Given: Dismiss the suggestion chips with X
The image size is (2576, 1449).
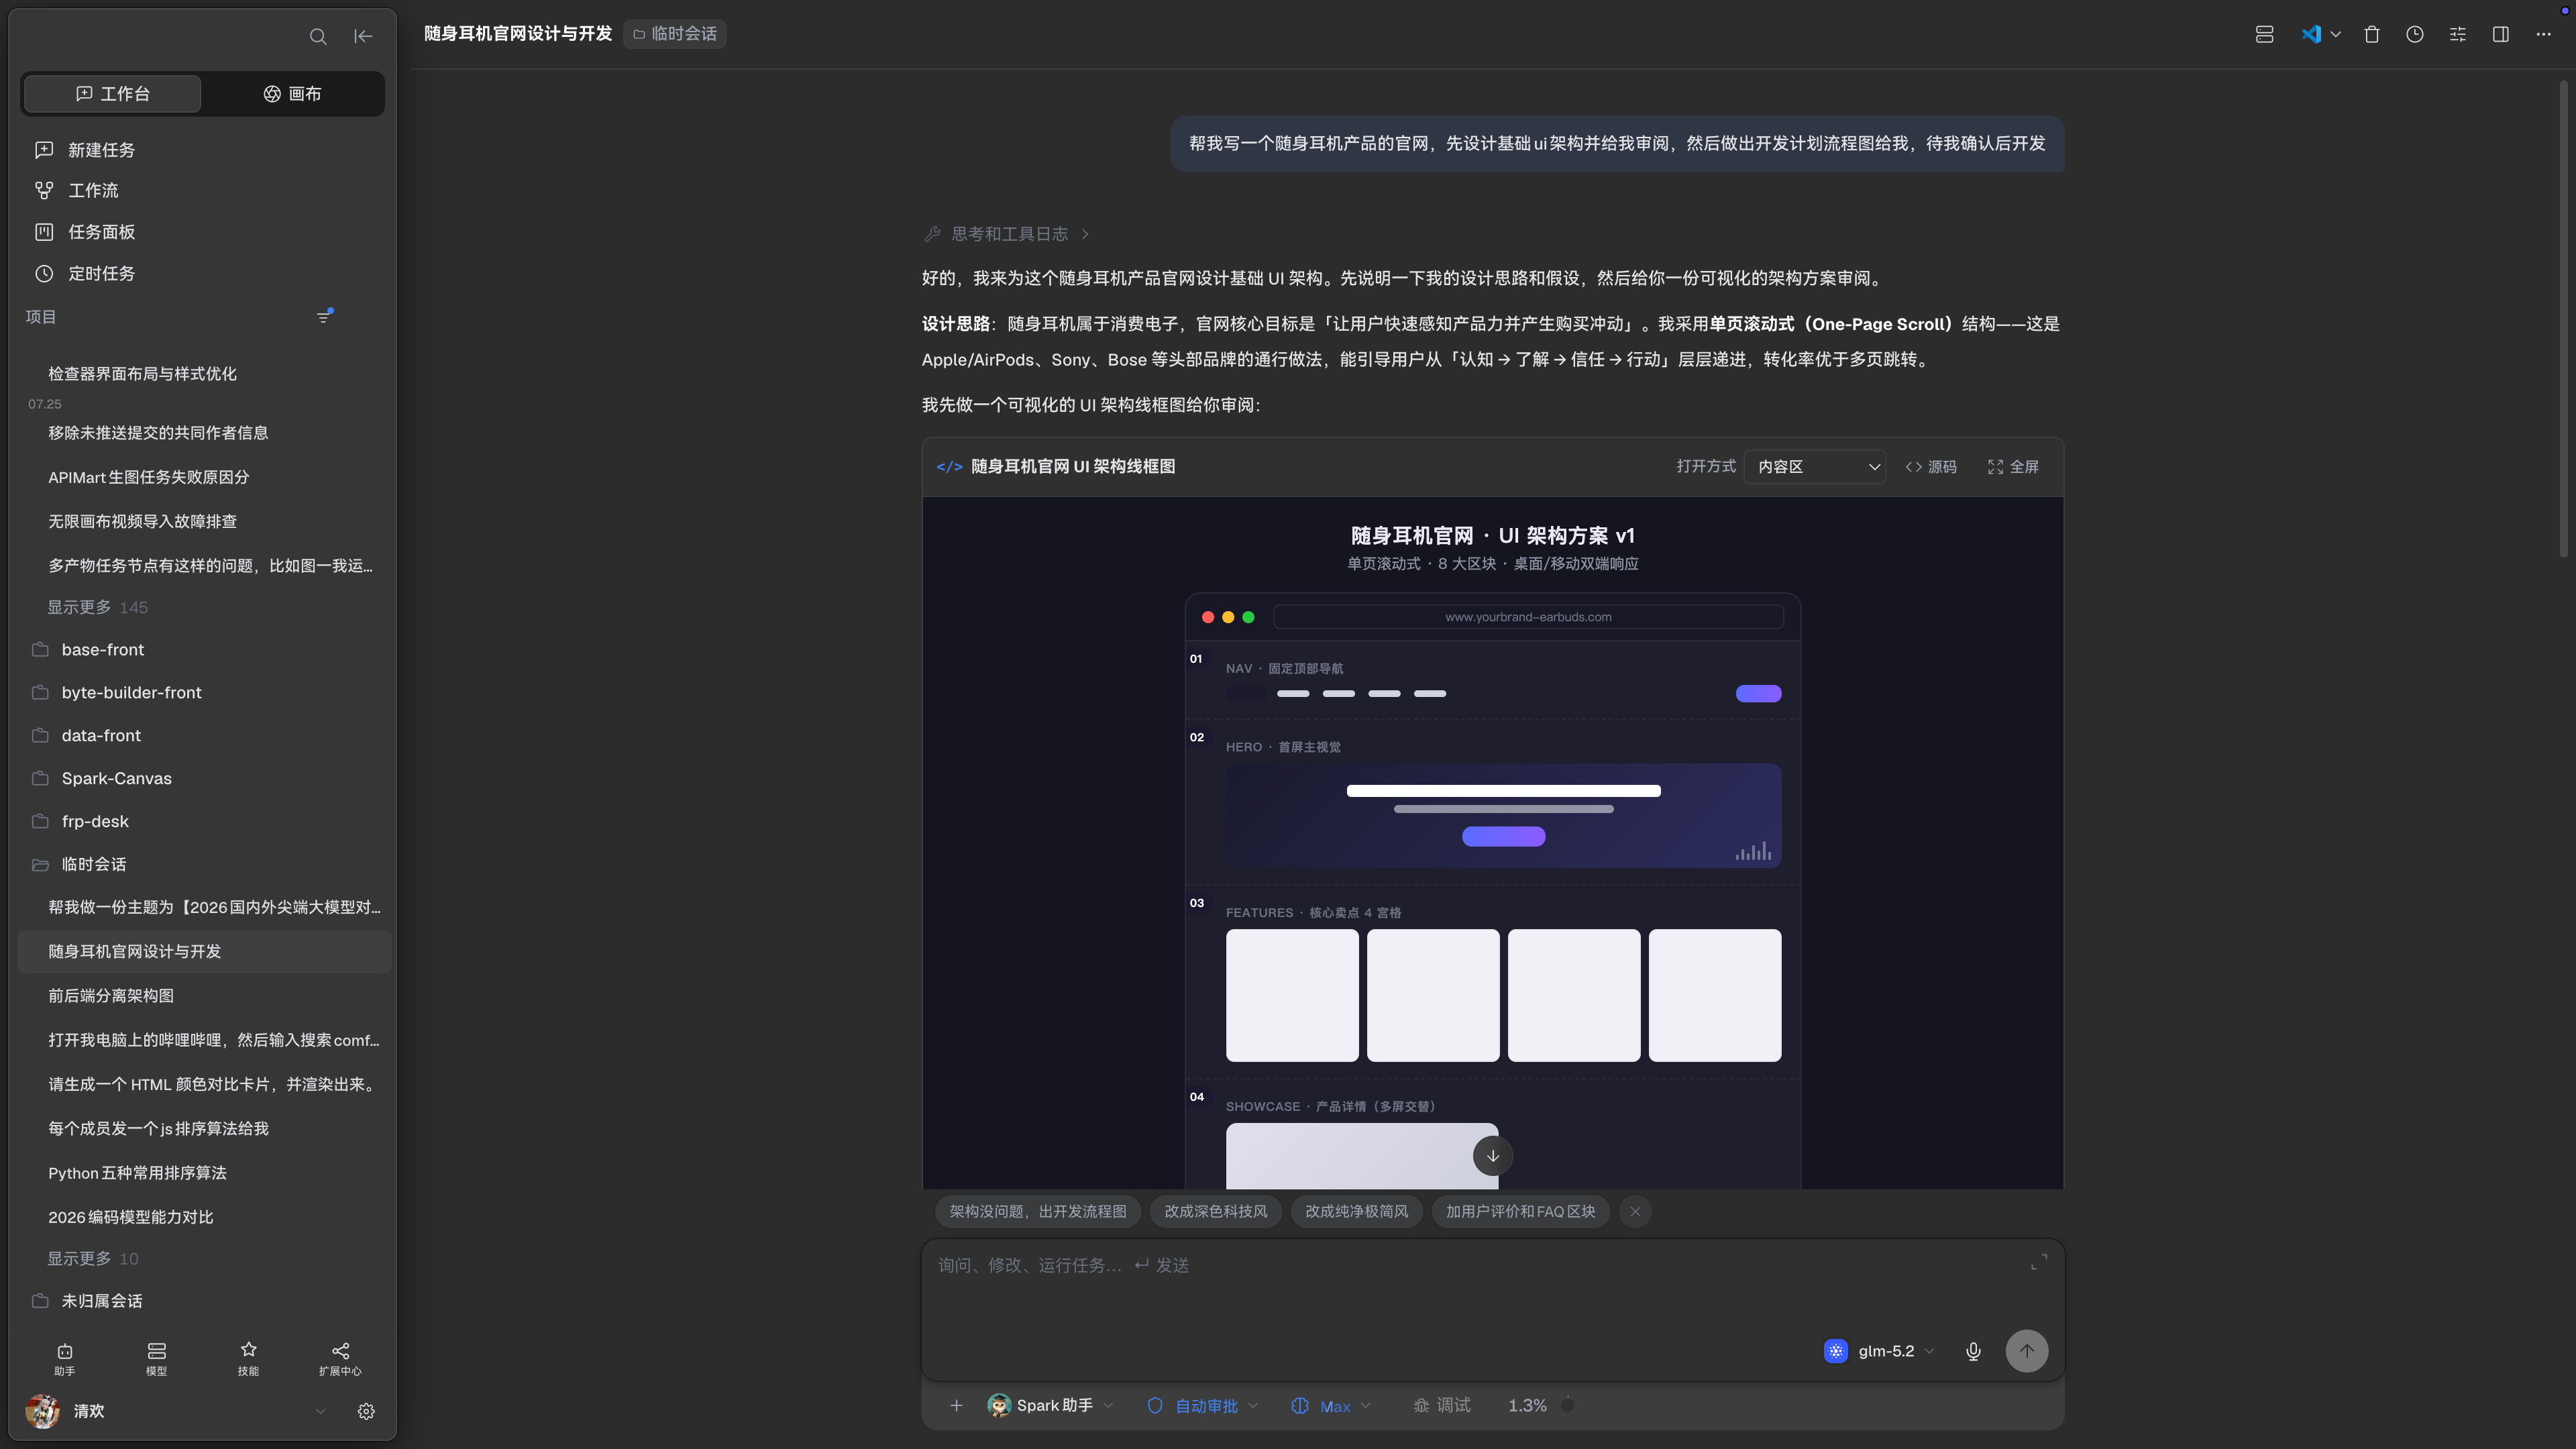Looking at the screenshot, I should point(1635,1211).
